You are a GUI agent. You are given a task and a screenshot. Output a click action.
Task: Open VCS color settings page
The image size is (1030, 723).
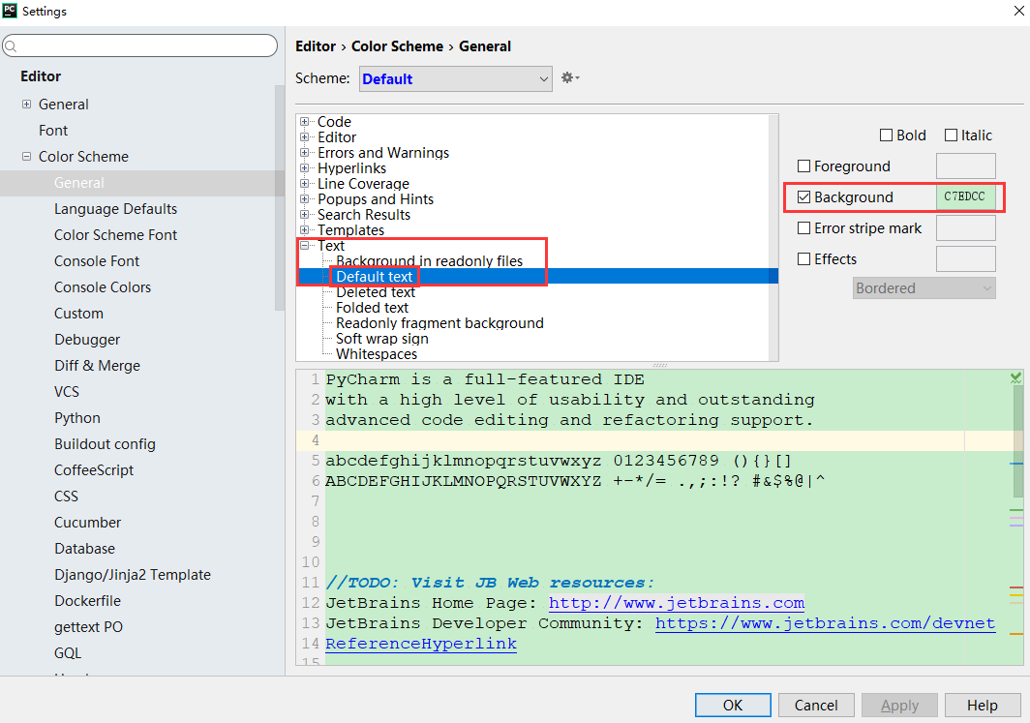pyautogui.click(x=67, y=392)
